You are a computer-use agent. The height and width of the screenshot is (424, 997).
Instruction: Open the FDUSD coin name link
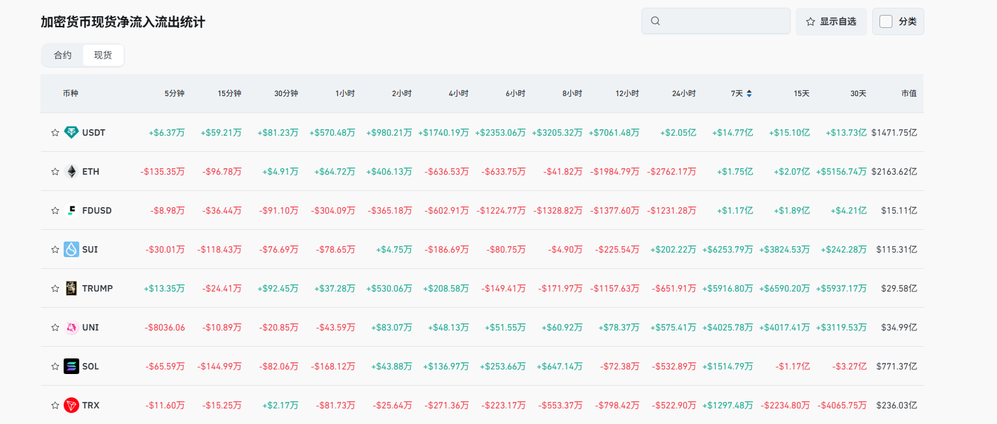click(97, 210)
